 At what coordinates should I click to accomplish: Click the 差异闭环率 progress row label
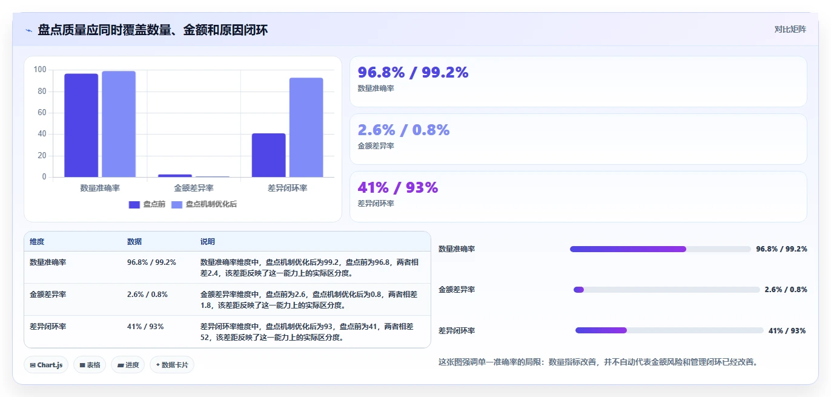click(457, 331)
